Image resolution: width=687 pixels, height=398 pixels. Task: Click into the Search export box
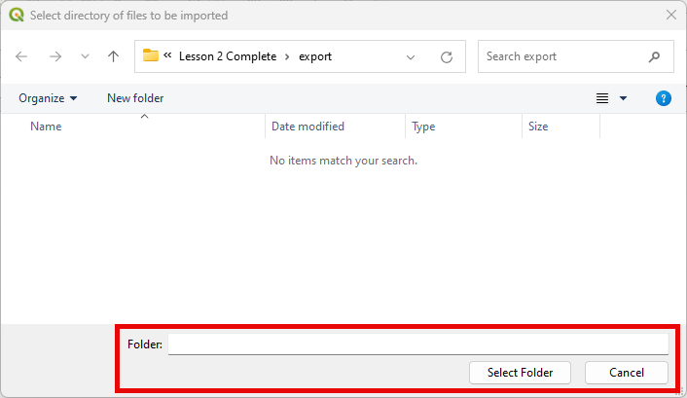(x=562, y=56)
